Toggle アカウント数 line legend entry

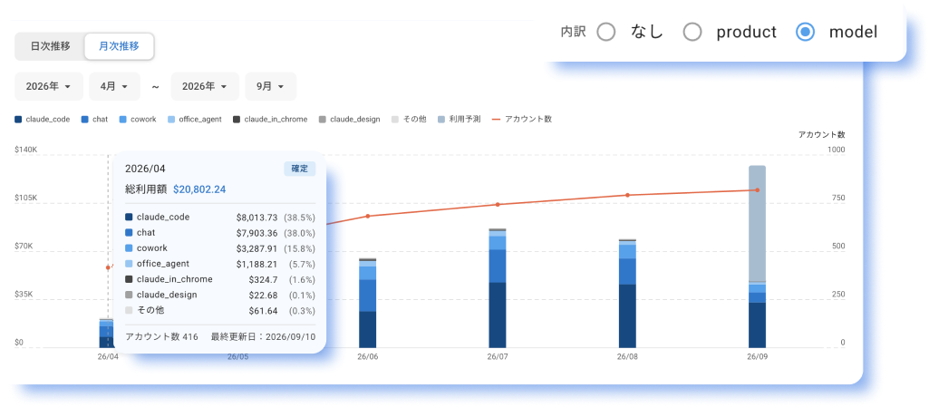[522, 119]
